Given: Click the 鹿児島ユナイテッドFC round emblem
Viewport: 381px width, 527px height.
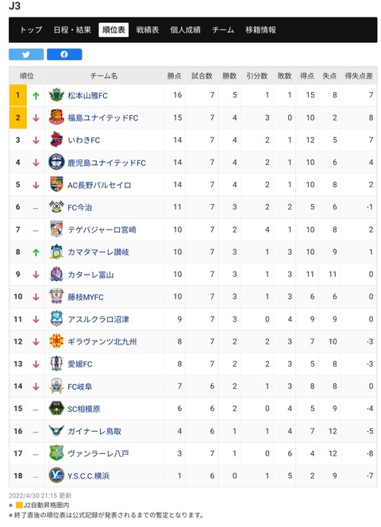Looking at the screenshot, I should coord(56,162).
